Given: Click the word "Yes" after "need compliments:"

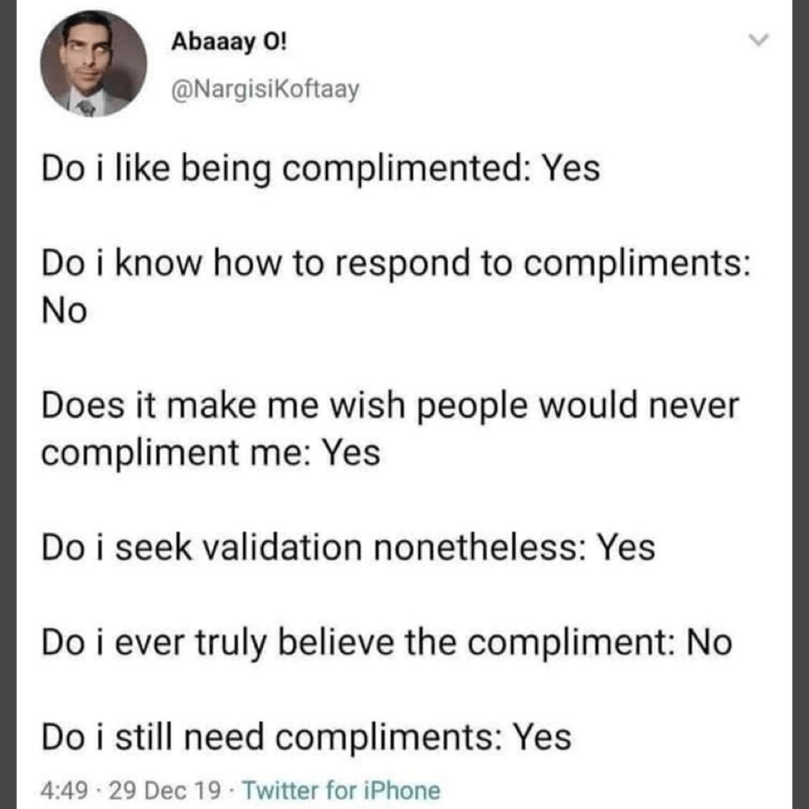Looking at the screenshot, I should [x=542, y=737].
